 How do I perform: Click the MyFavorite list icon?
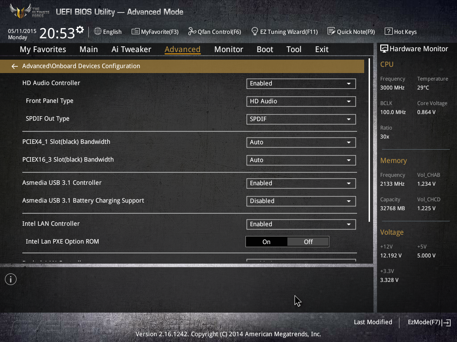coord(135,32)
